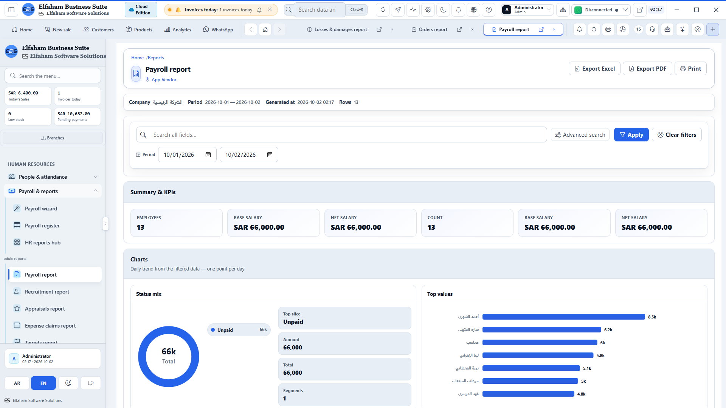Collapse the sidebar with edge chevron handle

point(105,224)
